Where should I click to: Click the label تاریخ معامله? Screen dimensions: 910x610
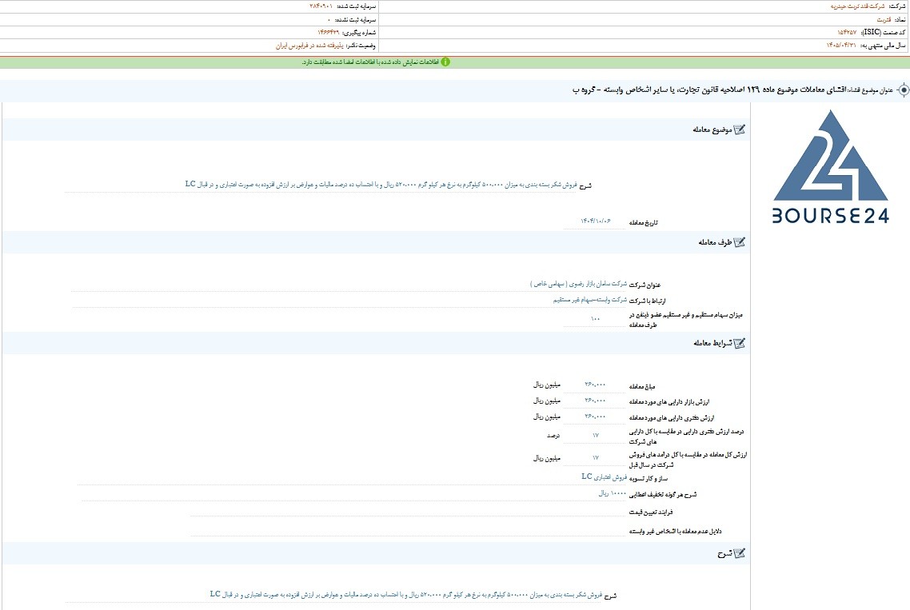[x=644, y=223]
